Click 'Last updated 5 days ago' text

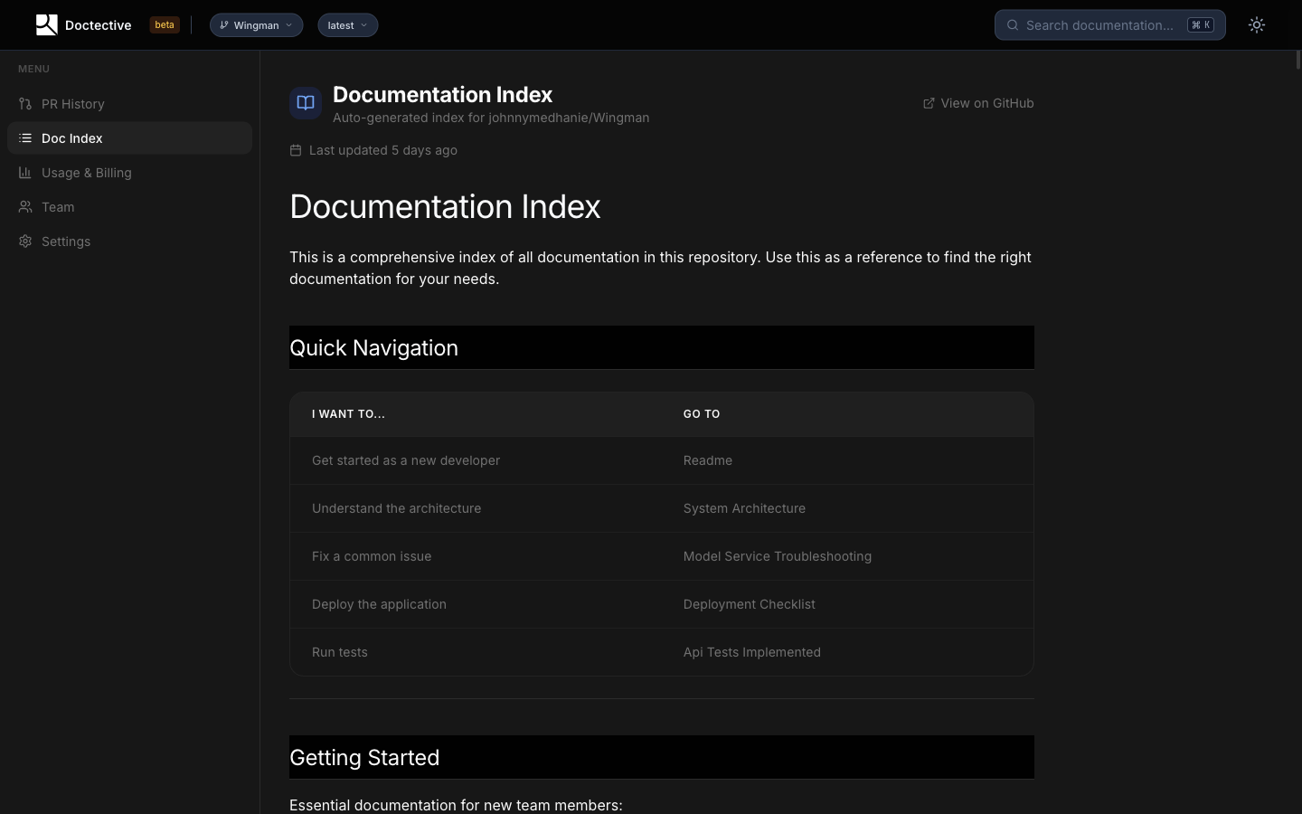pos(383,150)
